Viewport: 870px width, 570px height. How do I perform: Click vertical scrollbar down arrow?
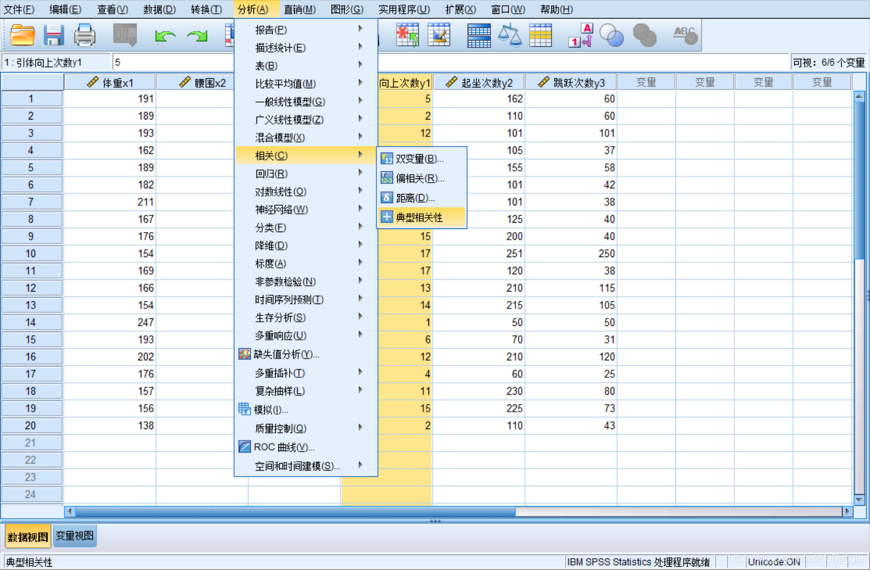(x=859, y=499)
